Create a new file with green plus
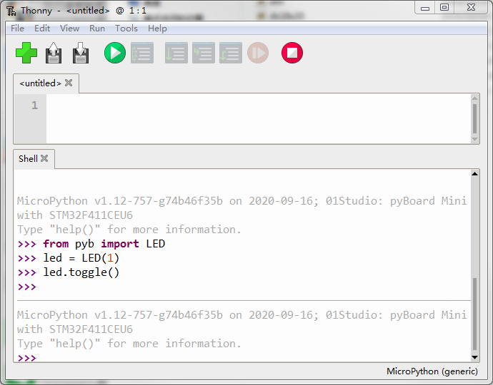 (x=26, y=53)
